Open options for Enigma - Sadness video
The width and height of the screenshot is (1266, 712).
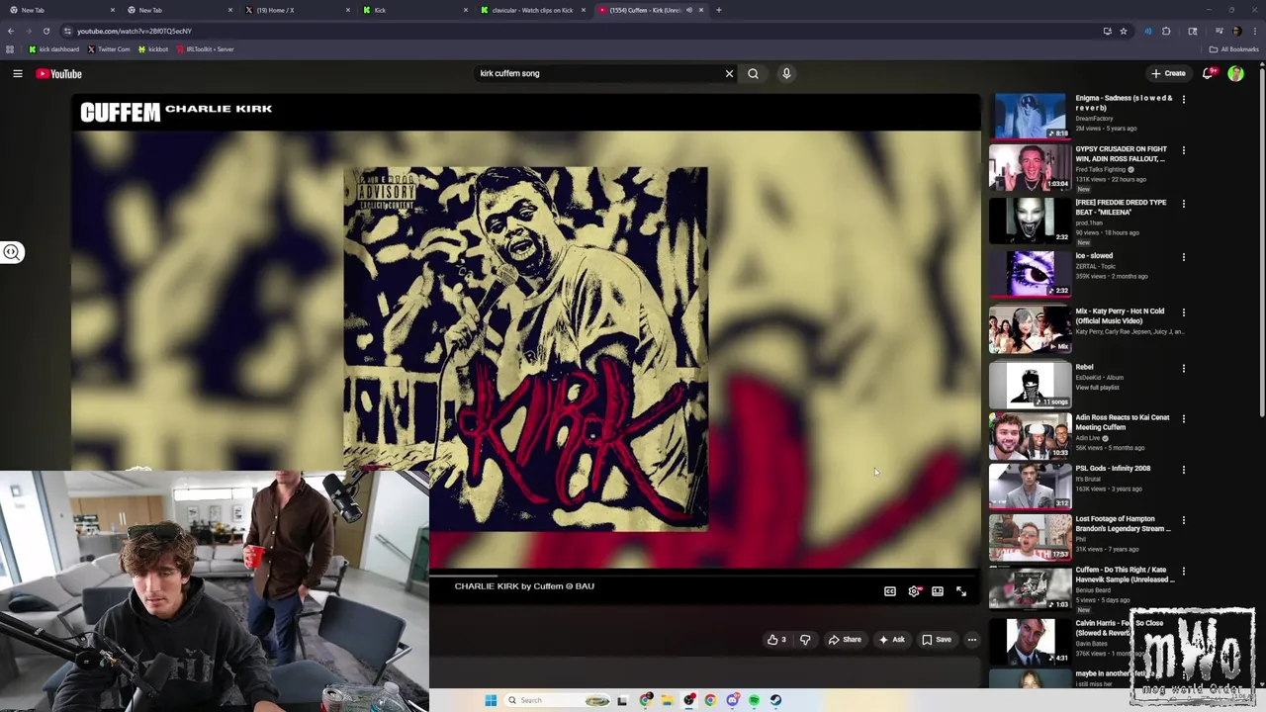(x=1184, y=99)
